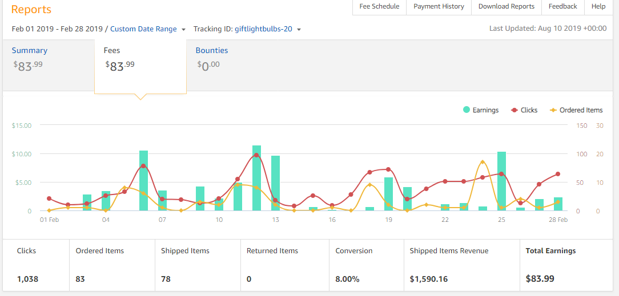Open the Feedback link
The image size is (619, 296).
[562, 6]
